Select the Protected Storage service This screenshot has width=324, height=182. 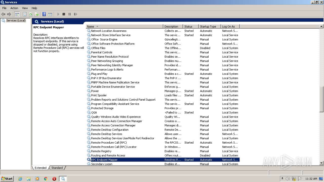click(163, 108)
